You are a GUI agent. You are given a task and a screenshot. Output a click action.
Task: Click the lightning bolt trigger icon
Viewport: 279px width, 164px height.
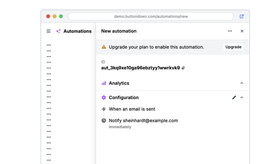point(104,109)
